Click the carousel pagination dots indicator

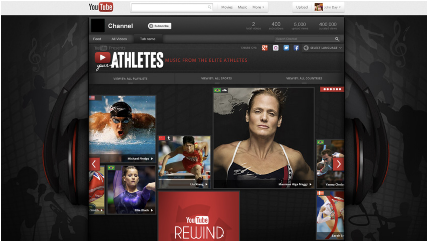click(332, 89)
